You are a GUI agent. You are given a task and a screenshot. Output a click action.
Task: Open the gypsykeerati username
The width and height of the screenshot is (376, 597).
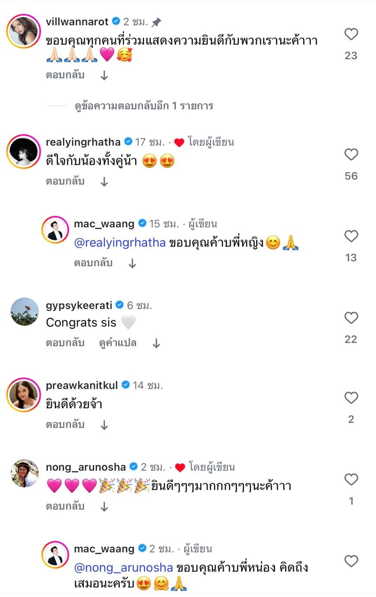[79, 306]
